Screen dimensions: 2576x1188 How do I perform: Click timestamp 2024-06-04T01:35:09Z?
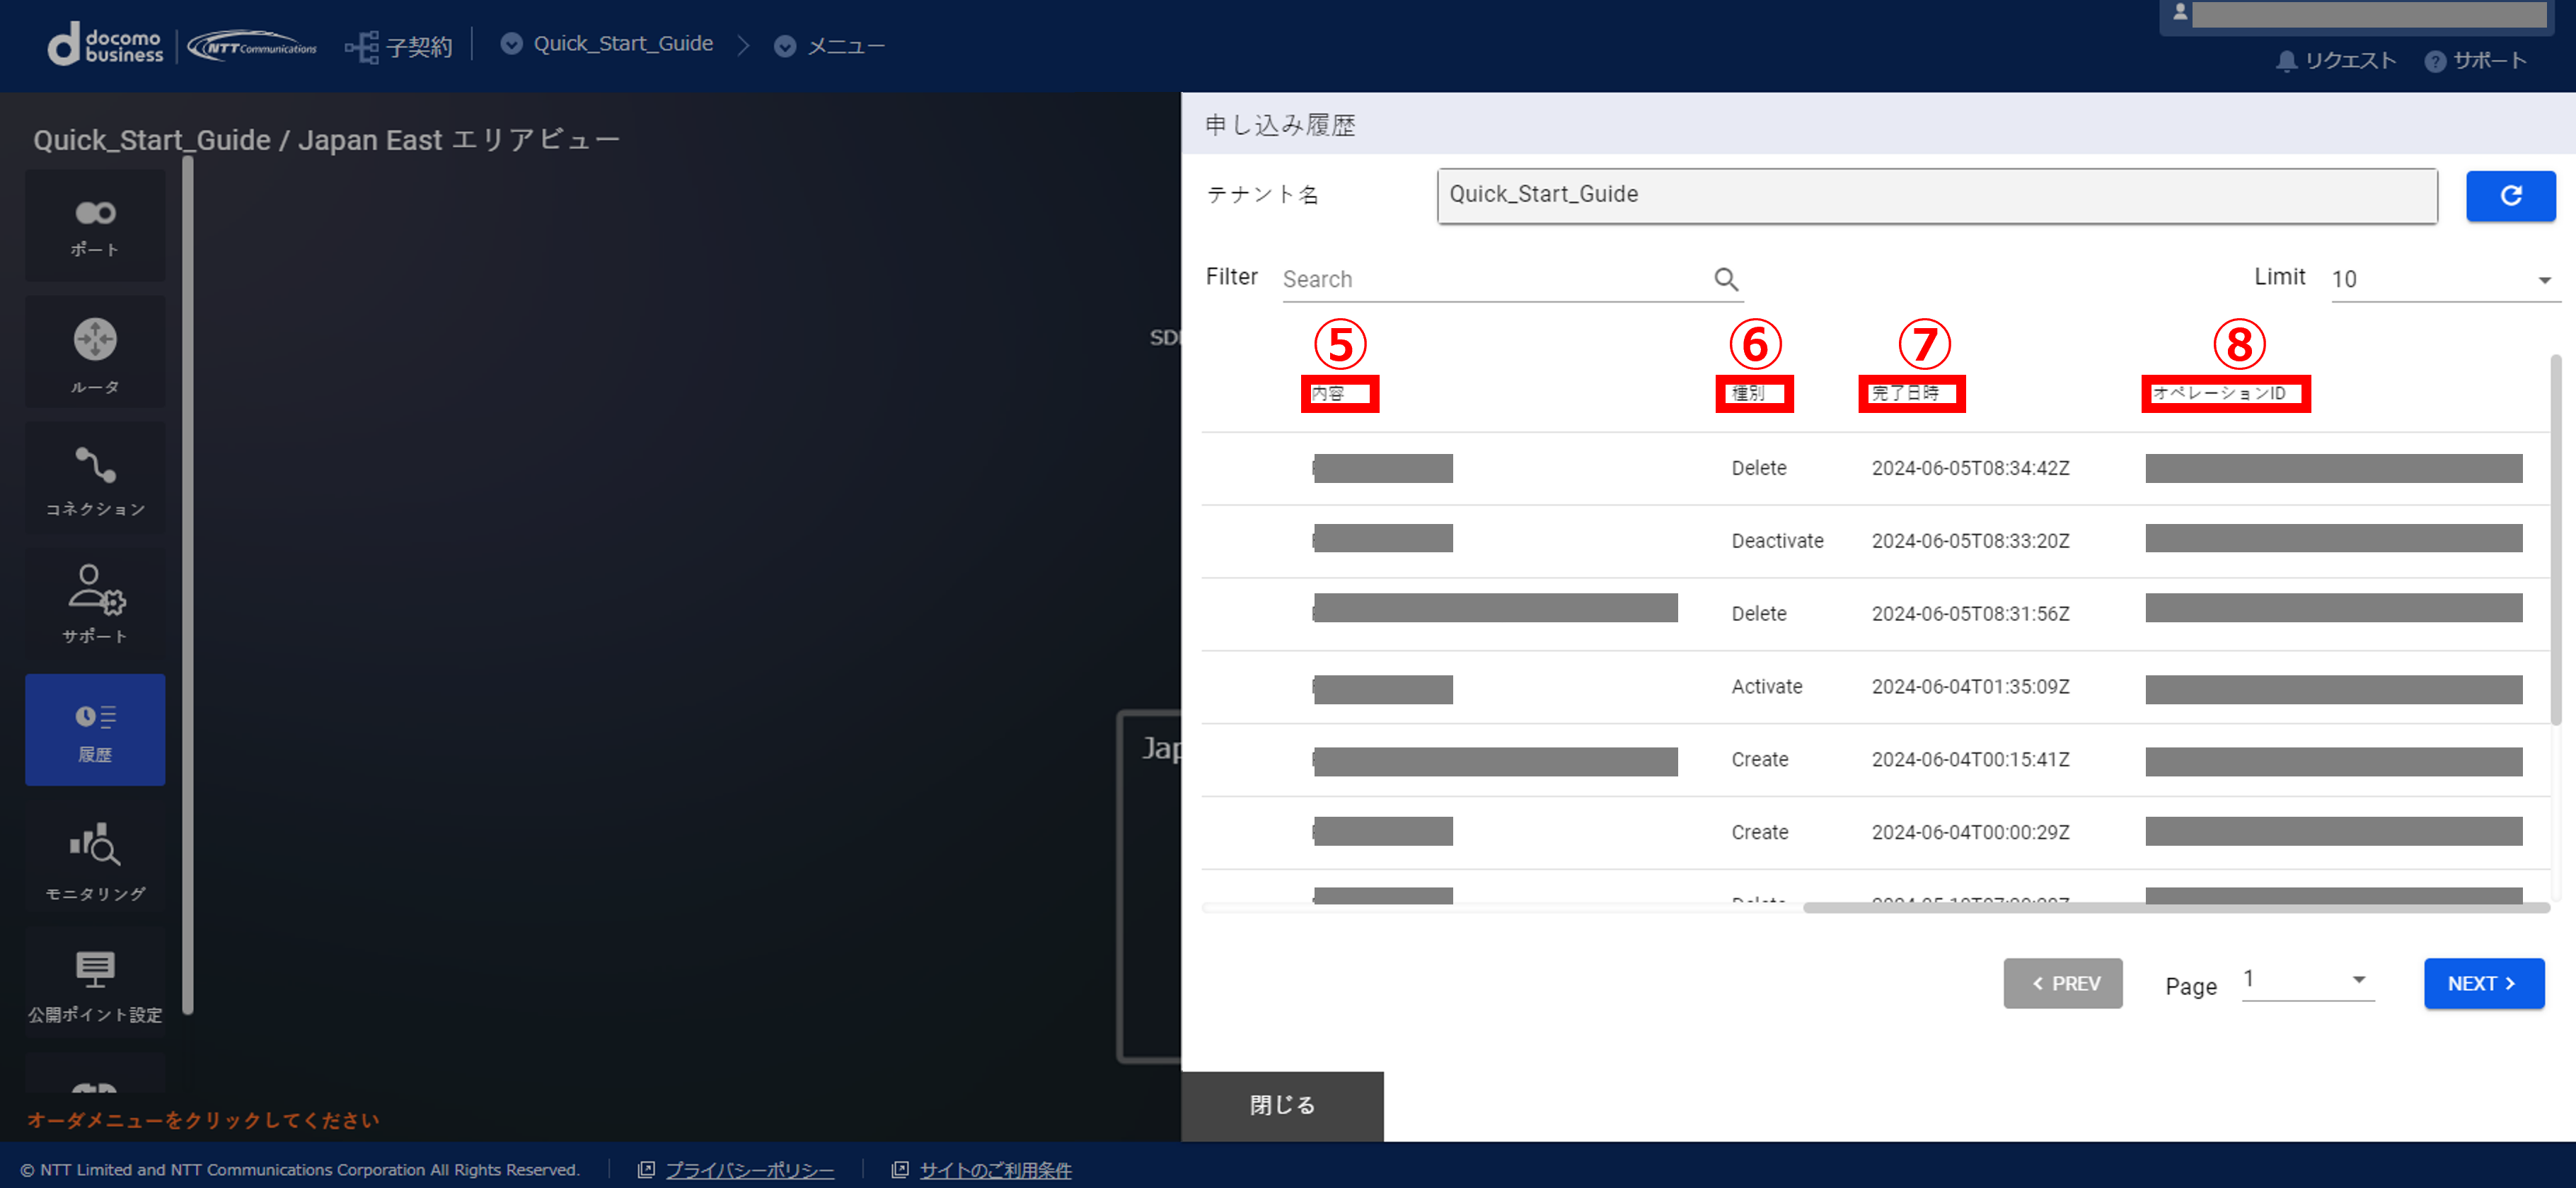tap(1970, 687)
